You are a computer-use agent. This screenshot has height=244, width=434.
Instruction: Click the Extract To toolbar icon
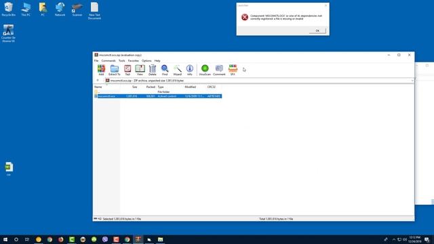tap(115, 70)
